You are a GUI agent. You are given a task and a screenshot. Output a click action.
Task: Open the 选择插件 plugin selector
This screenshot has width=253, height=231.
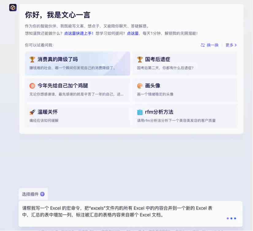(x=33, y=194)
